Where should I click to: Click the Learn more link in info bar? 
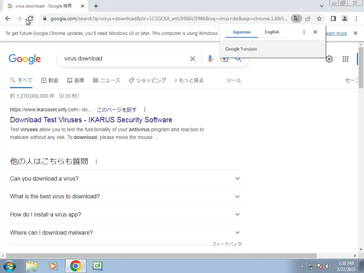336,33
